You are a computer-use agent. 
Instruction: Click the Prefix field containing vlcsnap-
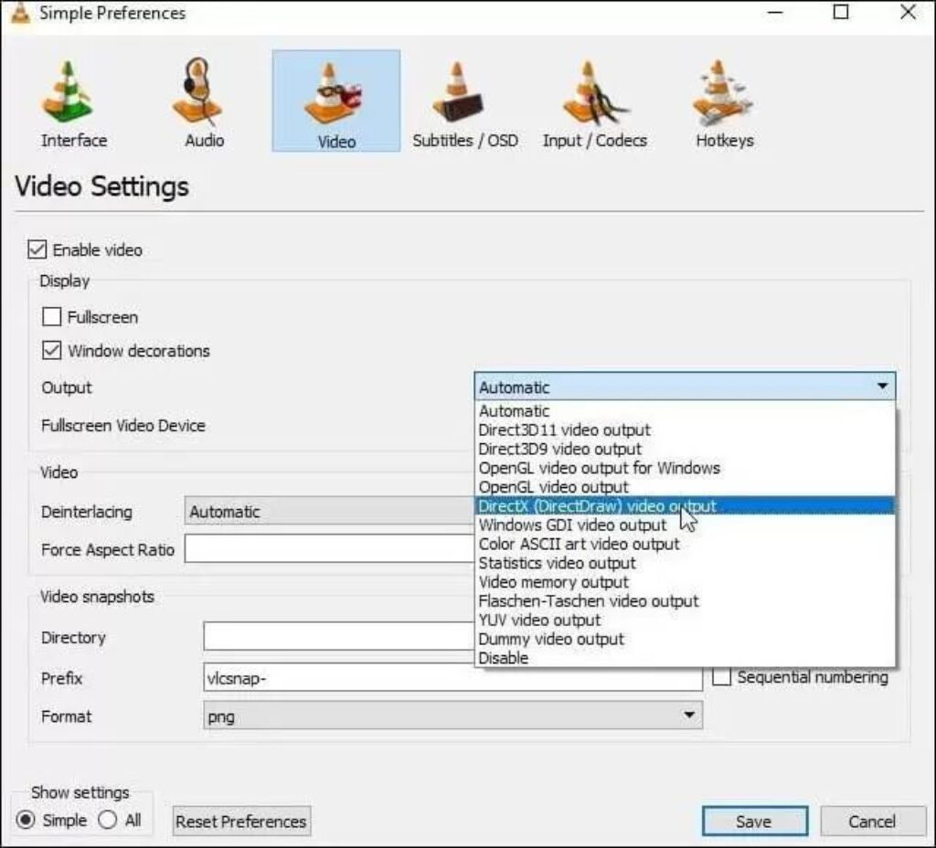tap(453, 677)
